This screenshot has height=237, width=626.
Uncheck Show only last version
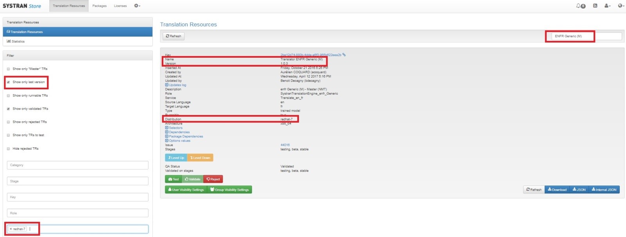point(8,82)
